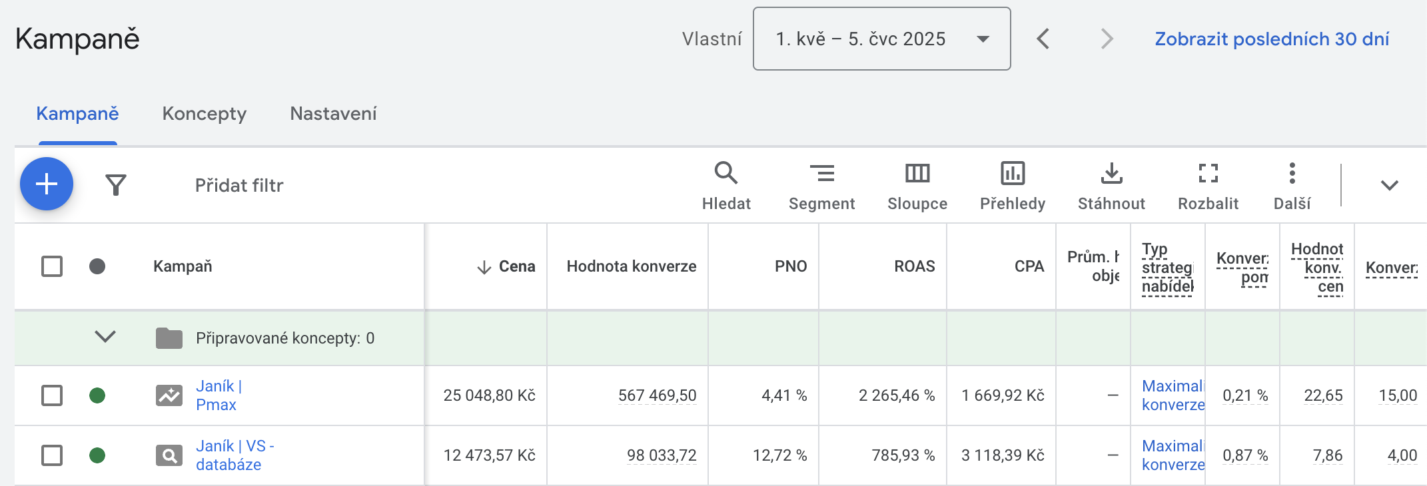This screenshot has height=486, width=1427.
Task: Collapse the toolbar with the right chevron
Action: coord(1389,185)
